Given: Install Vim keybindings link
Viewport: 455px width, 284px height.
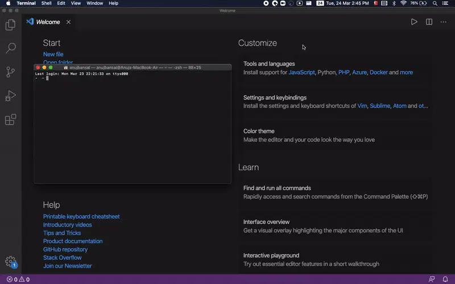Looking at the screenshot, I should click(362, 106).
